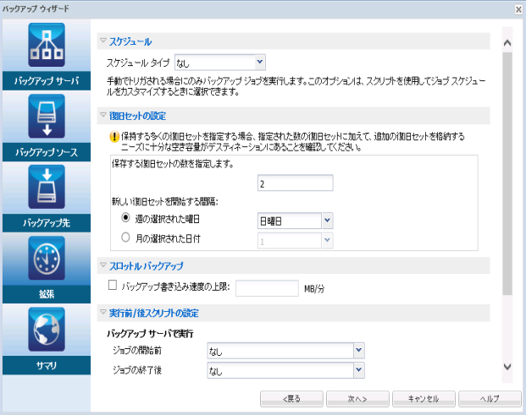This screenshot has width=526, height=415.
Task: Close the バックアップ ウィザード dialog
Action: pos(518,9)
